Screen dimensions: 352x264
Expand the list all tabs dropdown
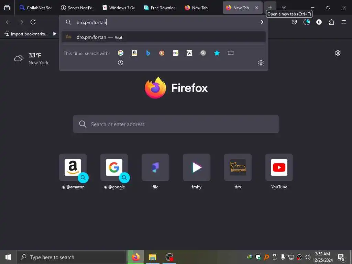pos(284,8)
